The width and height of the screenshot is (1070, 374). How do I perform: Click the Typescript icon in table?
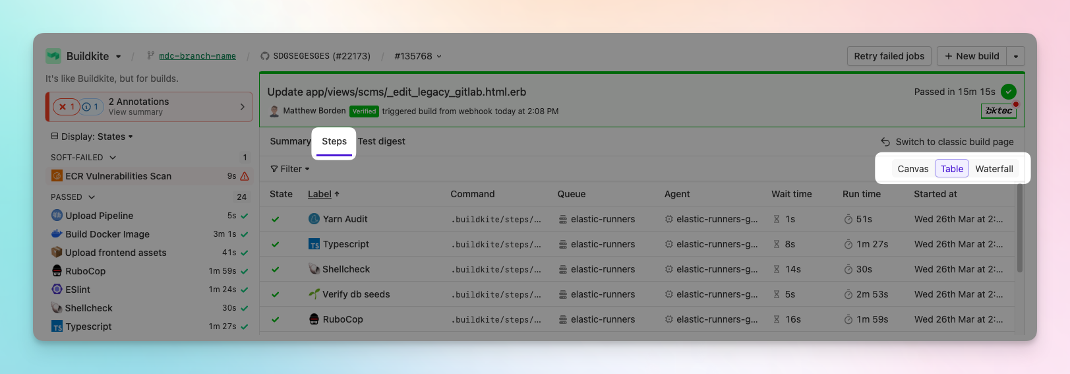coord(314,244)
